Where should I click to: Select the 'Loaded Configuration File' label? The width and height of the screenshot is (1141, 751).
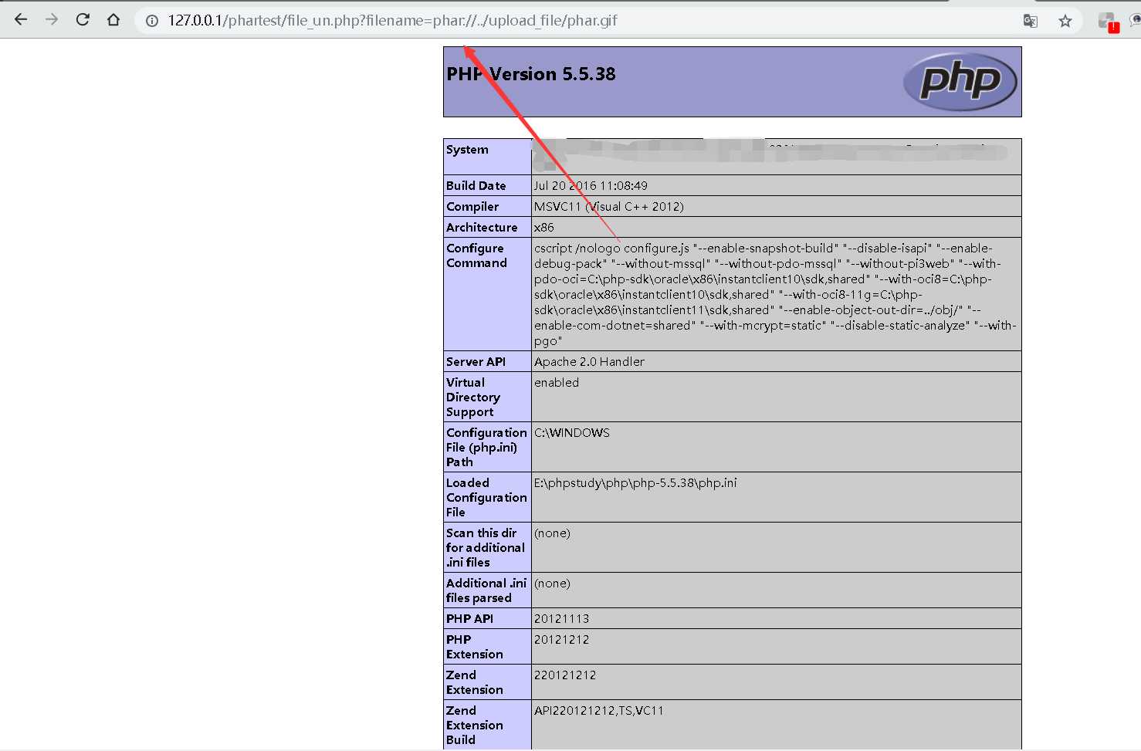486,498
